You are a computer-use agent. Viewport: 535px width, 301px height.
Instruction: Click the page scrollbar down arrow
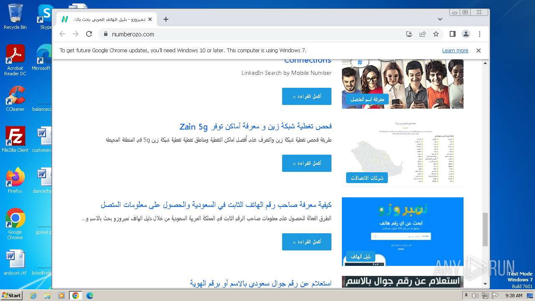[485, 284]
